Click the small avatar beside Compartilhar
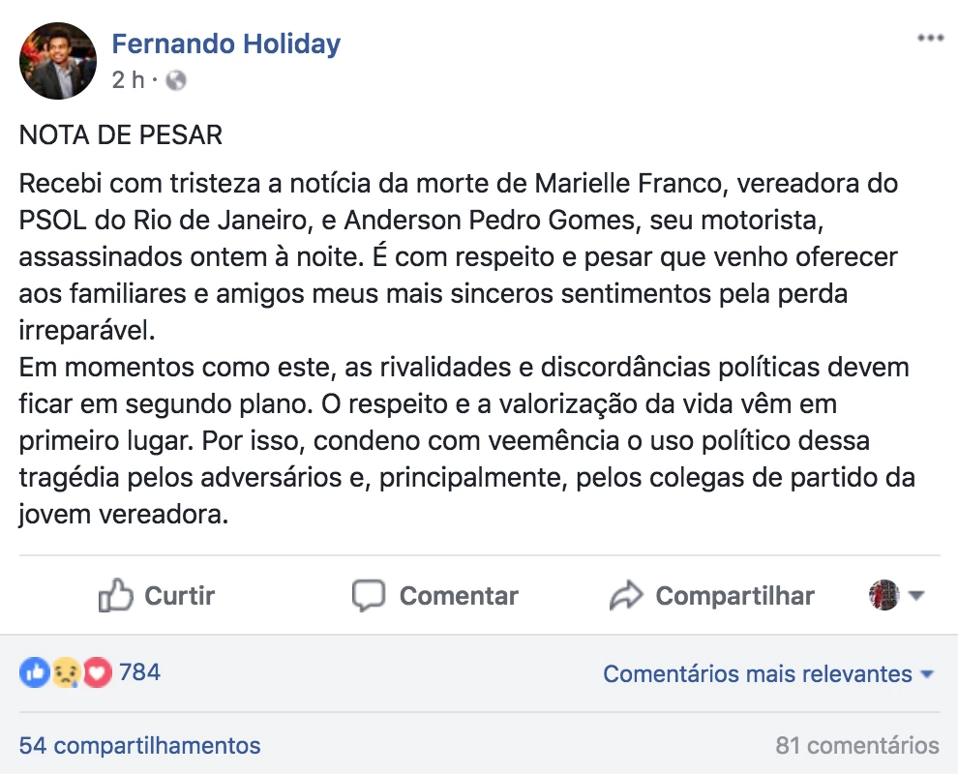The image size is (958, 774). coord(886,596)
